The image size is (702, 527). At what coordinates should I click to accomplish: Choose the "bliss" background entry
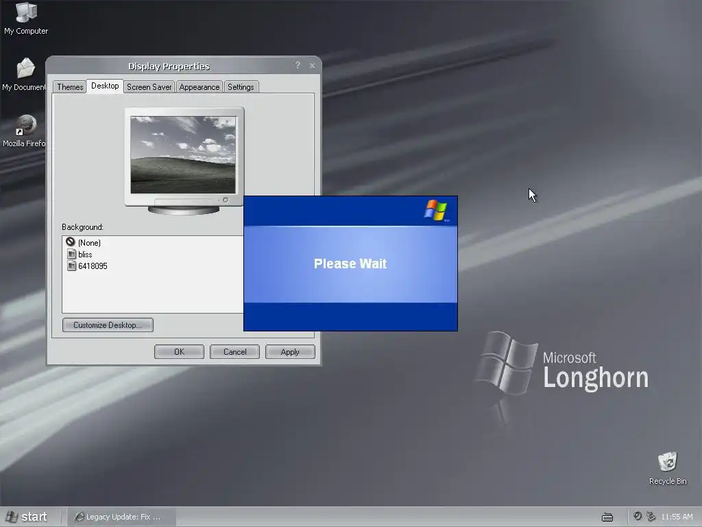[x=84, y=255]
